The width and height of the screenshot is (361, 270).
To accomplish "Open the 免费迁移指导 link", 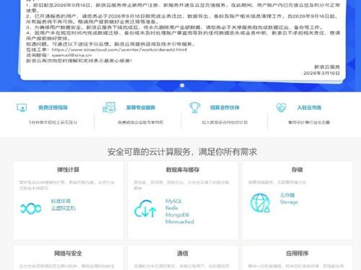I will point(53,108).
